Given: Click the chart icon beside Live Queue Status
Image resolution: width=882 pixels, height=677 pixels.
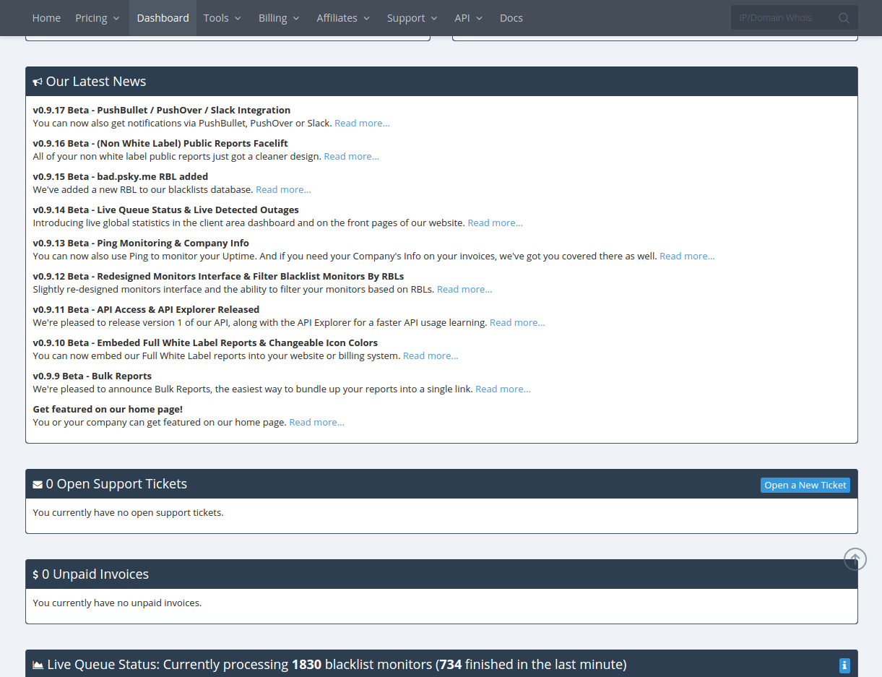Looking at the screenshot, I should pyautogui.click(x=38, y=665).
